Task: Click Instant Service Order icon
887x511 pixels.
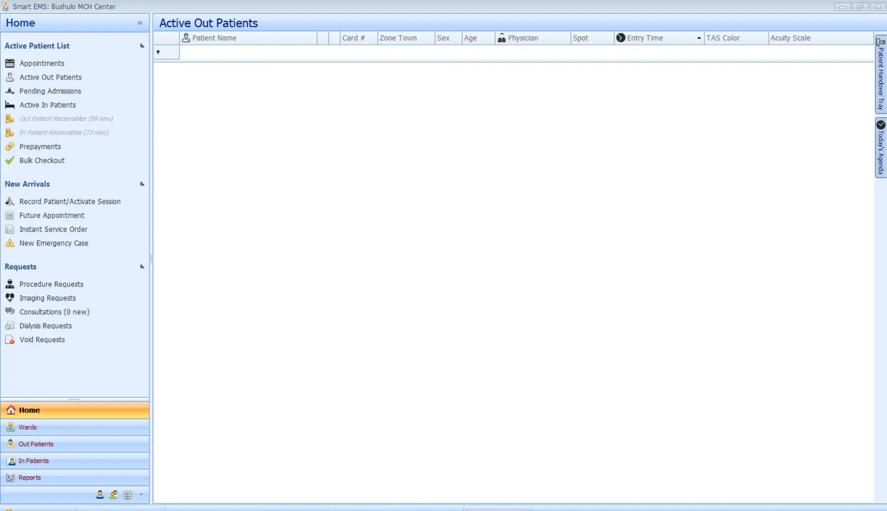Action: click(x=10, y=229)
